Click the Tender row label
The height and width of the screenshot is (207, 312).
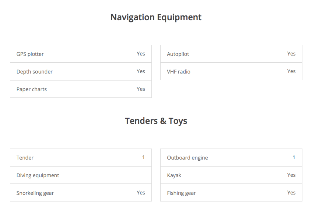(25, 158)
